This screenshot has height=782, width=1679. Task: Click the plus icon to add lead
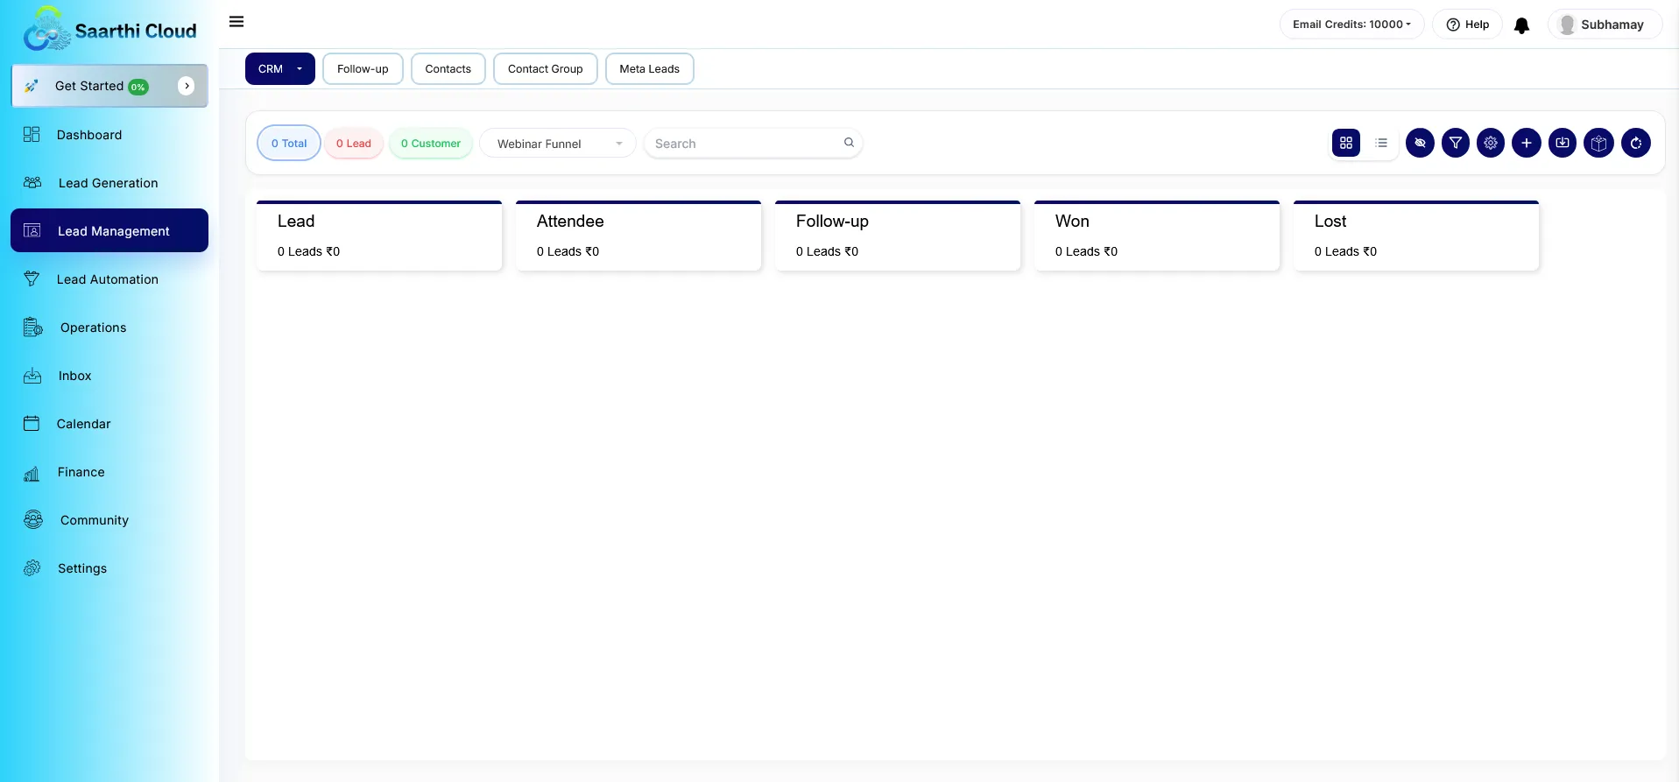(x=1527, y=143)
